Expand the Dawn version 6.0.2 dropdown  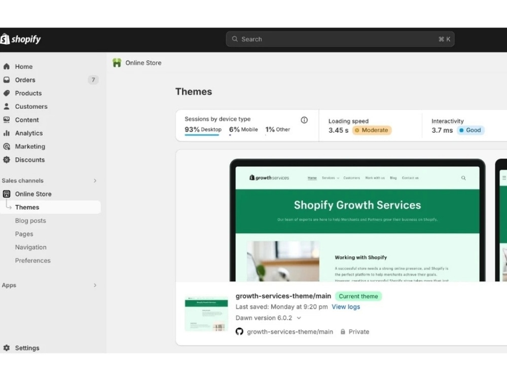268,318
